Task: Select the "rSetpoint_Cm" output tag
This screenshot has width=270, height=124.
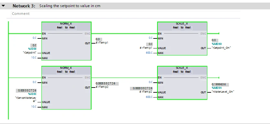Action: [x=222, y=48]
